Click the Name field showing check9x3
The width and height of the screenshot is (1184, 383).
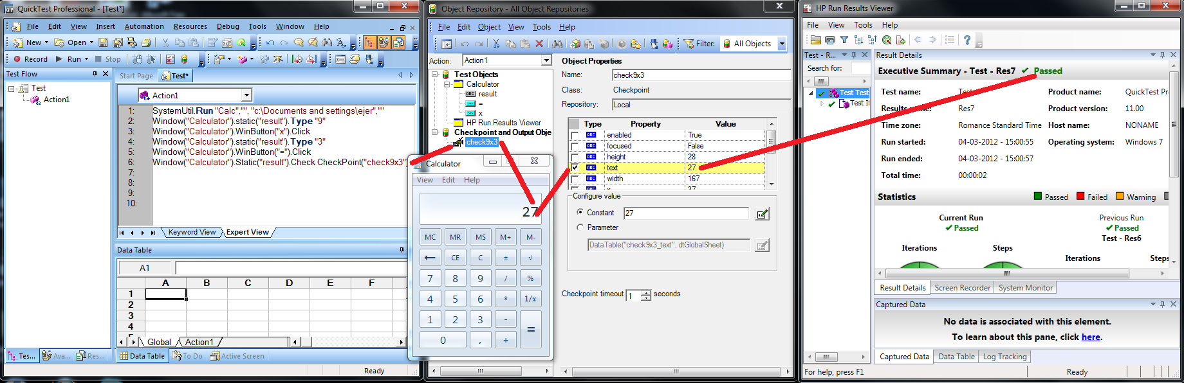tap(701, 75)
